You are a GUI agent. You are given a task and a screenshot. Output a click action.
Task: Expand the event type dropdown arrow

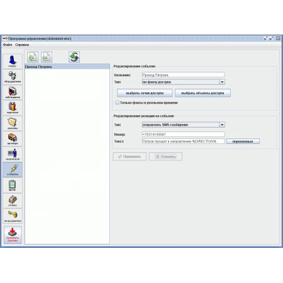point(222,82)
